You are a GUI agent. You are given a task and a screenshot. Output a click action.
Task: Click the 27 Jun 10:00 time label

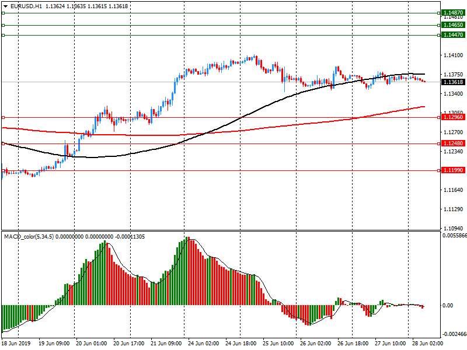(x=390, y=344)
